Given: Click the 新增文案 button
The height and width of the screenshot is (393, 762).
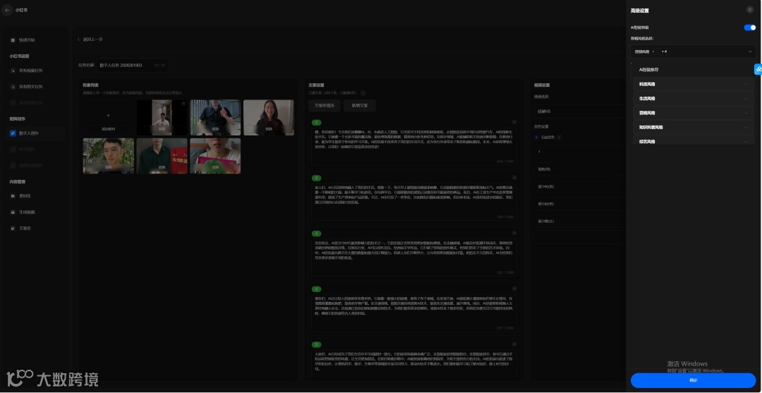Looking at the screenshot, I should tap(360, 105).
